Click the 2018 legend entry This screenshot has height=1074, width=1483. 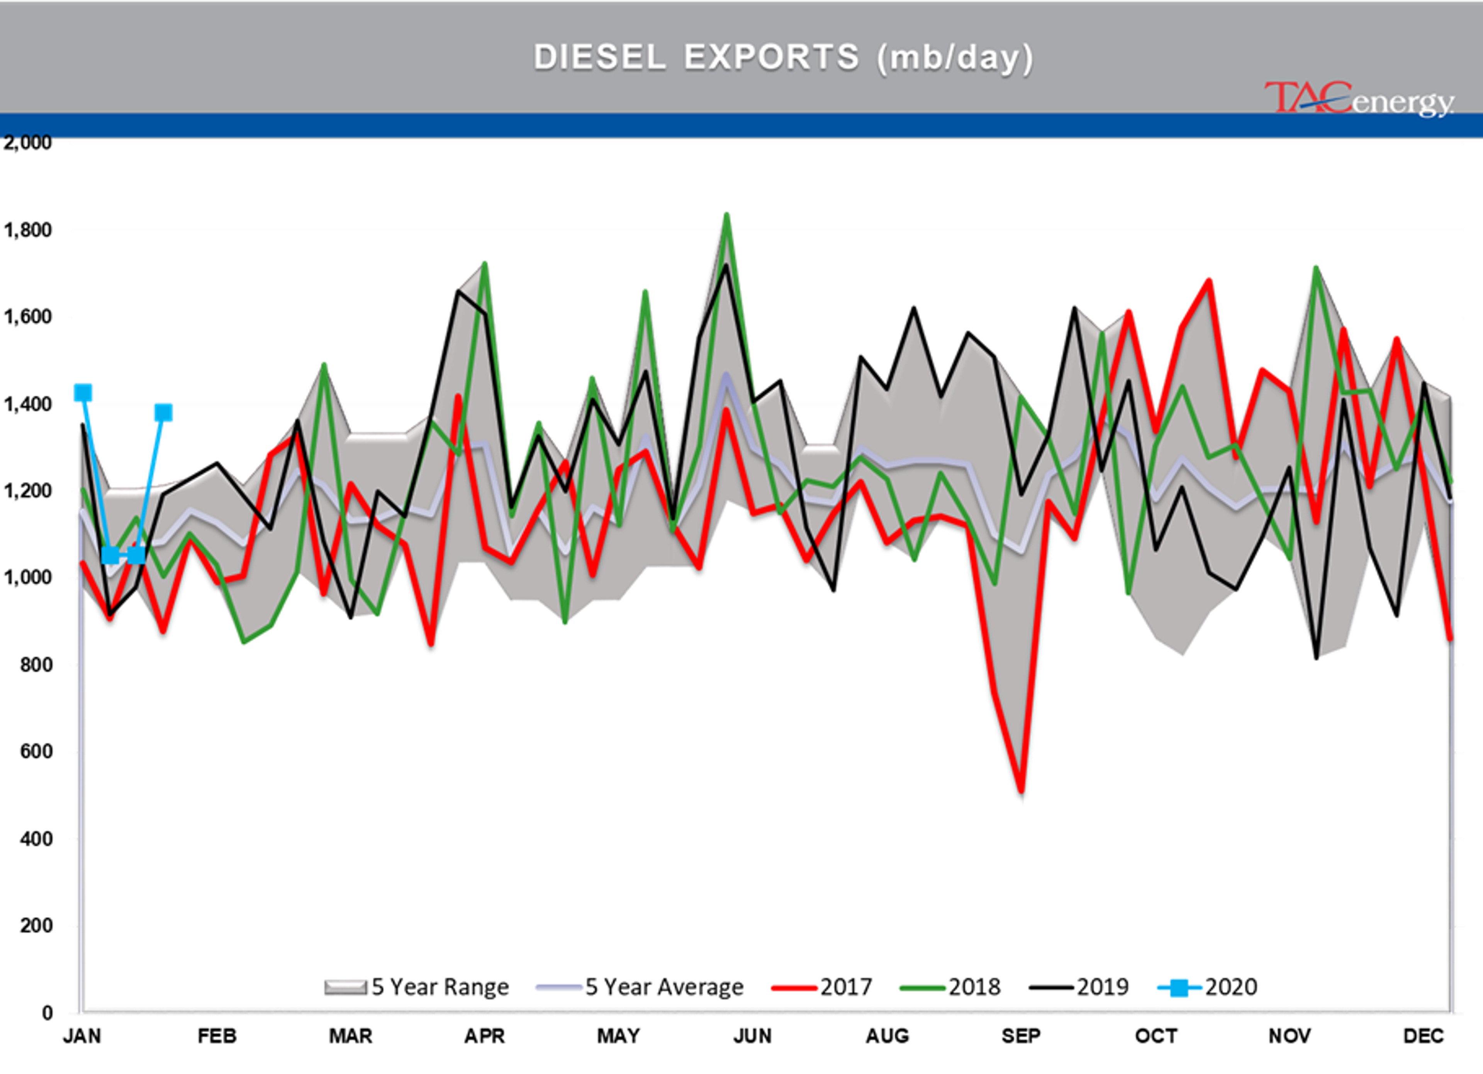[x=950, y=987]
